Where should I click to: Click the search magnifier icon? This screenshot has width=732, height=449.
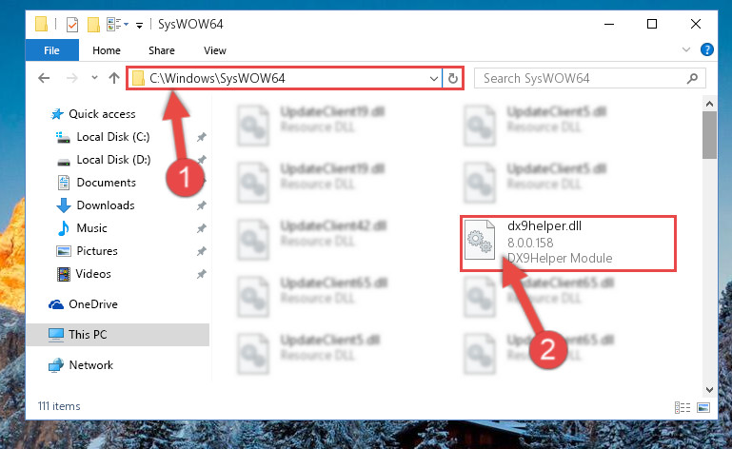(692, 78)
